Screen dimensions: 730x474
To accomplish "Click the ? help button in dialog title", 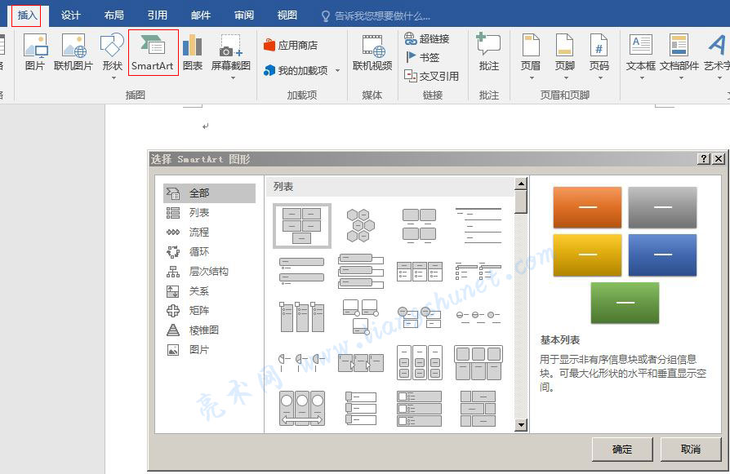I will point(704,159).
